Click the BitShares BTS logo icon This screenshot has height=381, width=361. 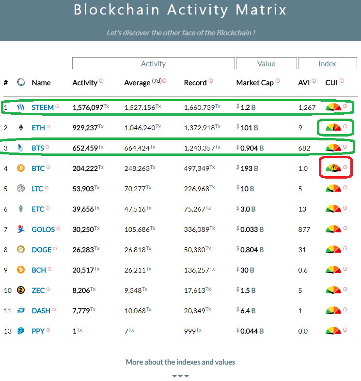21,148
